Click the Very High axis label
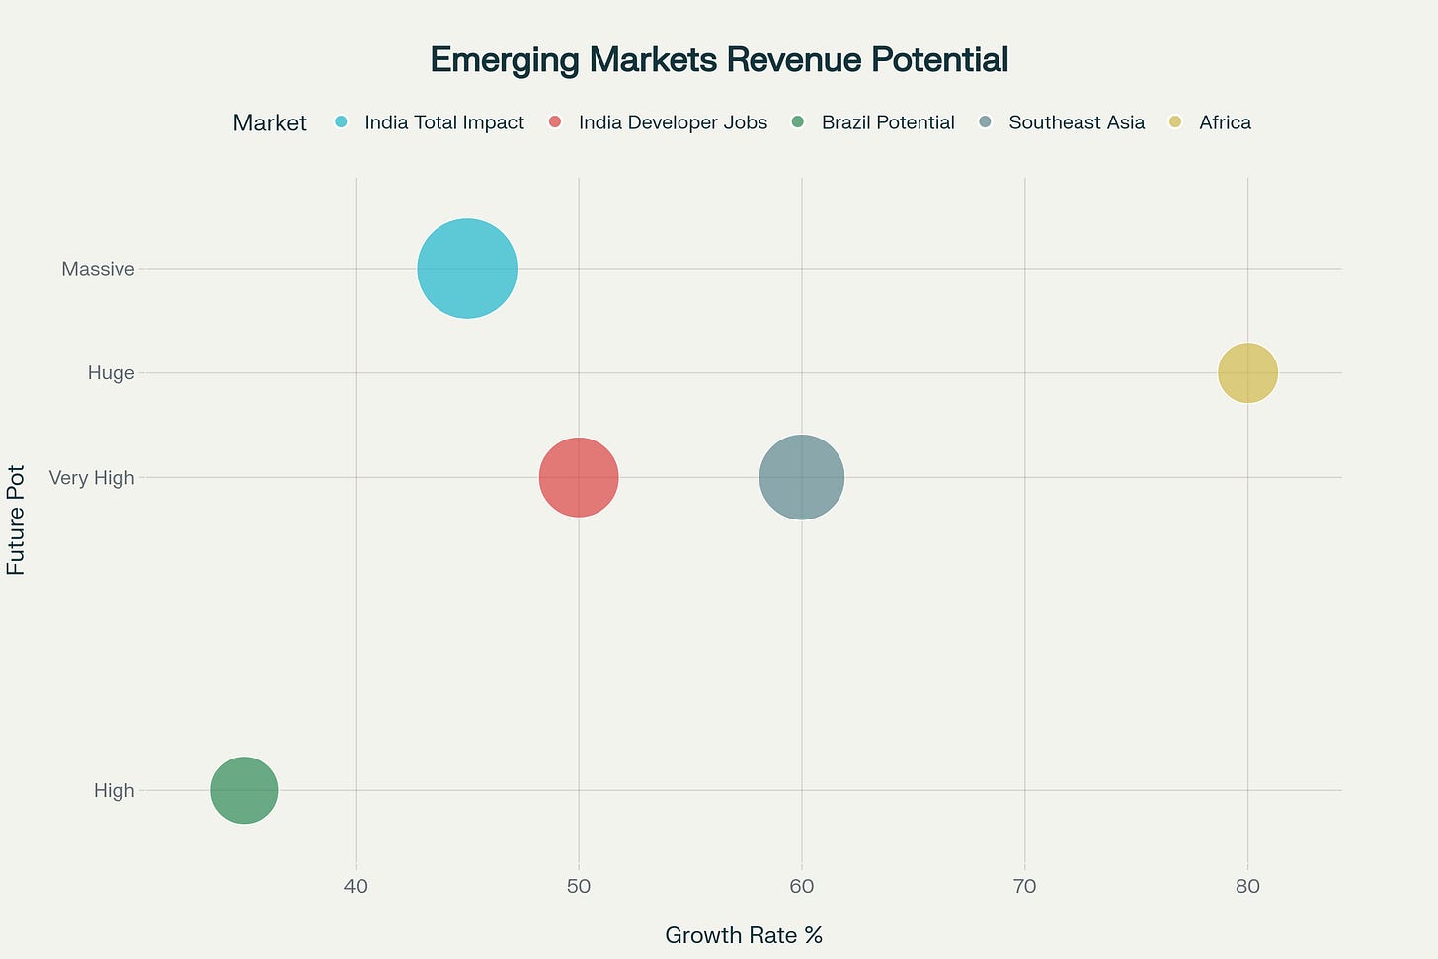The width and height of the screenshot is (1438, 959). click(92, 477)
